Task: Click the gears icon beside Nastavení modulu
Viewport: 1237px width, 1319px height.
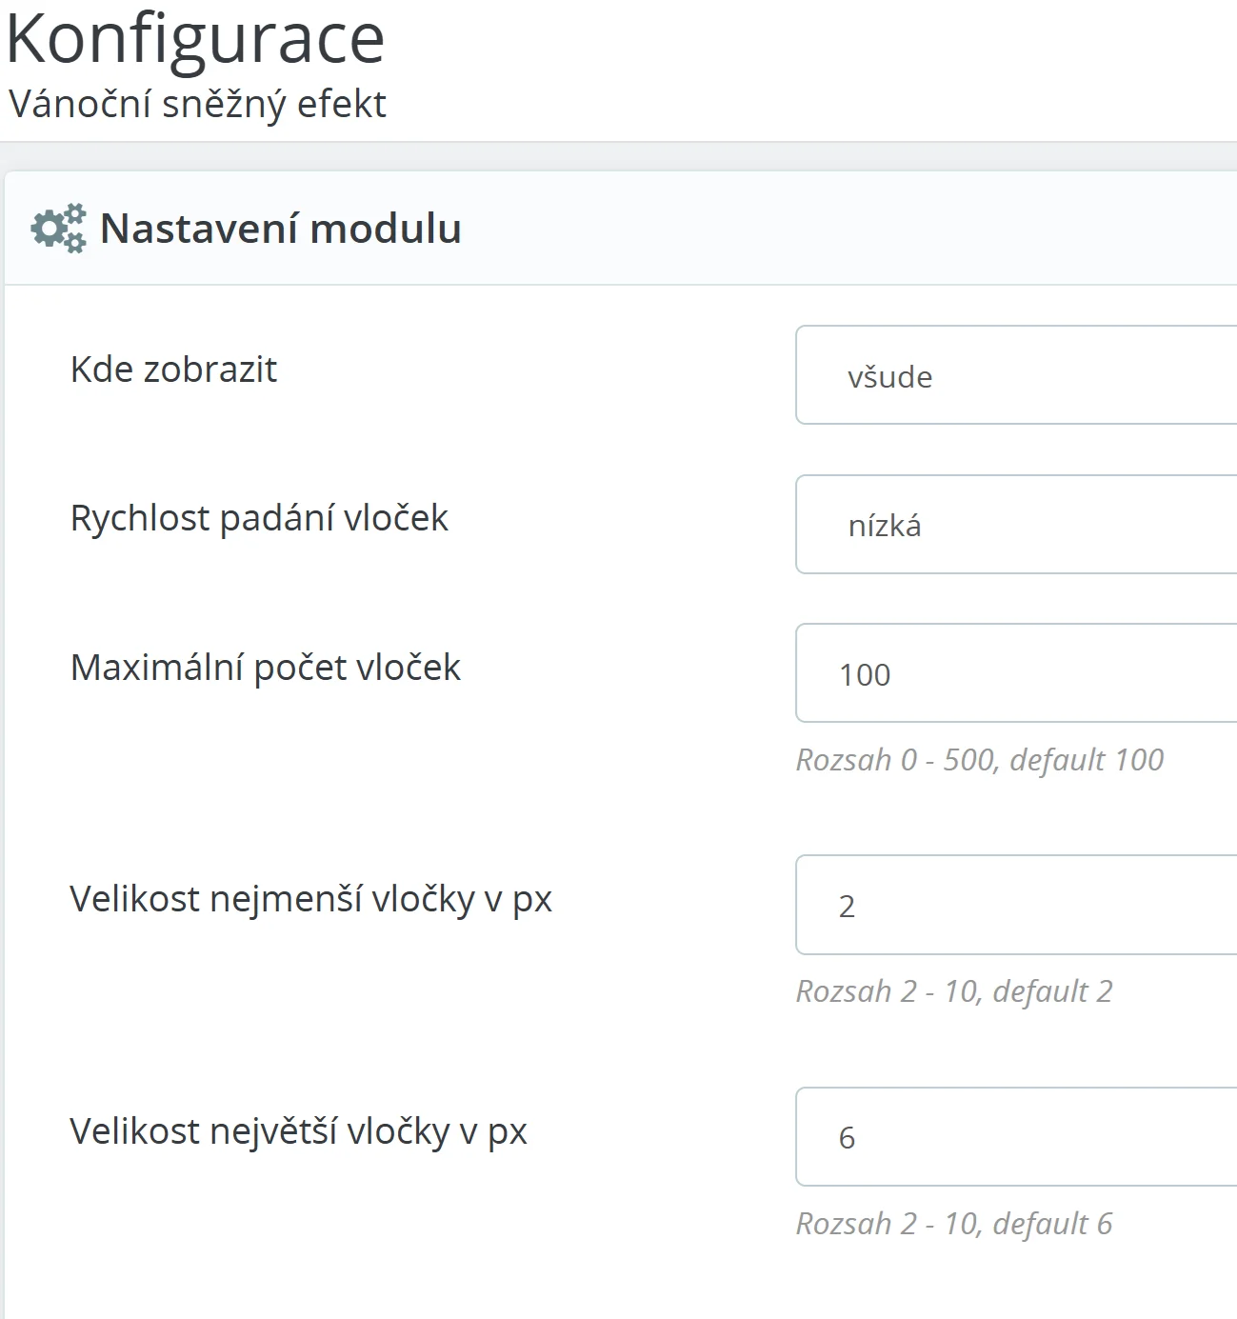Action: click(x=57, y=229)
